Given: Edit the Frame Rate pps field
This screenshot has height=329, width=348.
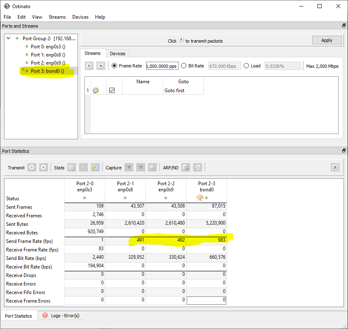Looking at the screenshot, I should [x=162, y=65].
